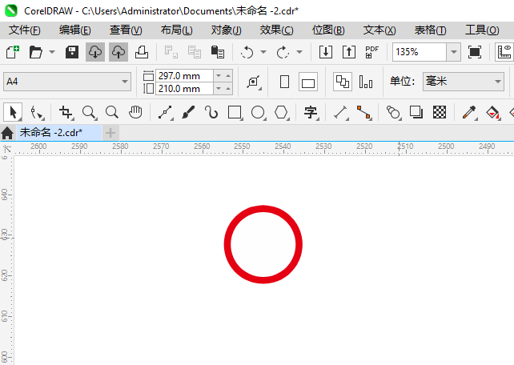Click the cloud upload icon
514x365 pixels.
118,52
